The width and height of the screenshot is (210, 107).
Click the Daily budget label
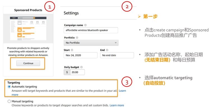tap(71, 67)
